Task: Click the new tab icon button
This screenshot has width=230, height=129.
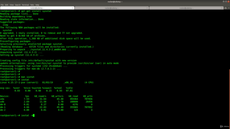Action: click(x=226, y=8)
